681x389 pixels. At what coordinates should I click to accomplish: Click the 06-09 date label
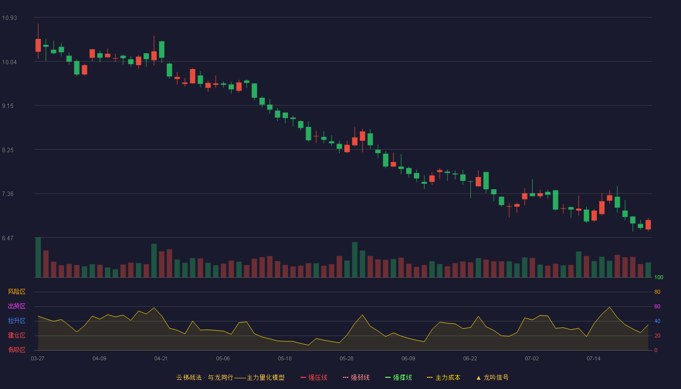pos(408,358)
